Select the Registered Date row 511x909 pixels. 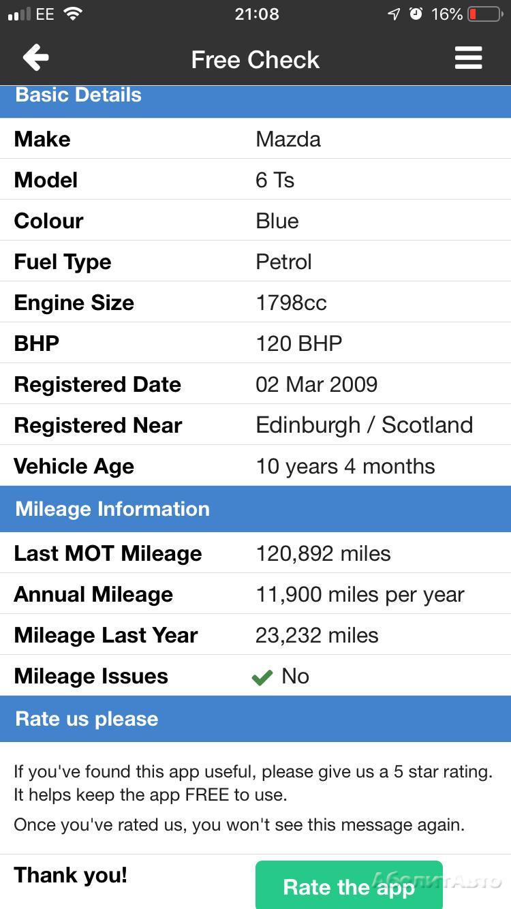[255, 384]
